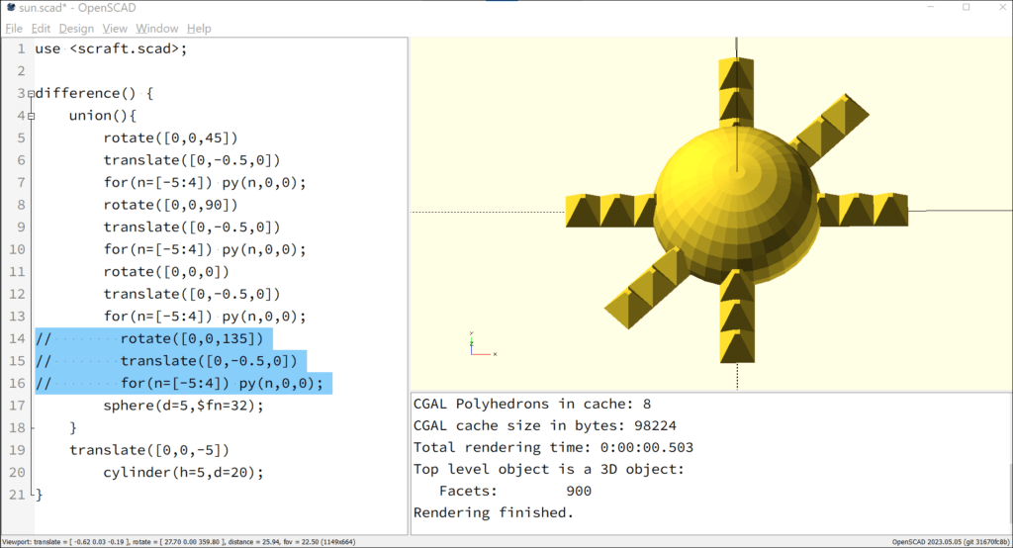Viewport: 1013px width, 548px height.
Task: Click 'Total rendering time' console line
Action: click(553, 447)
